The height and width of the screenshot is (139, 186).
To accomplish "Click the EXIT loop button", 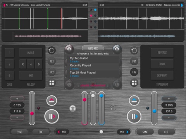I will 31,75.
